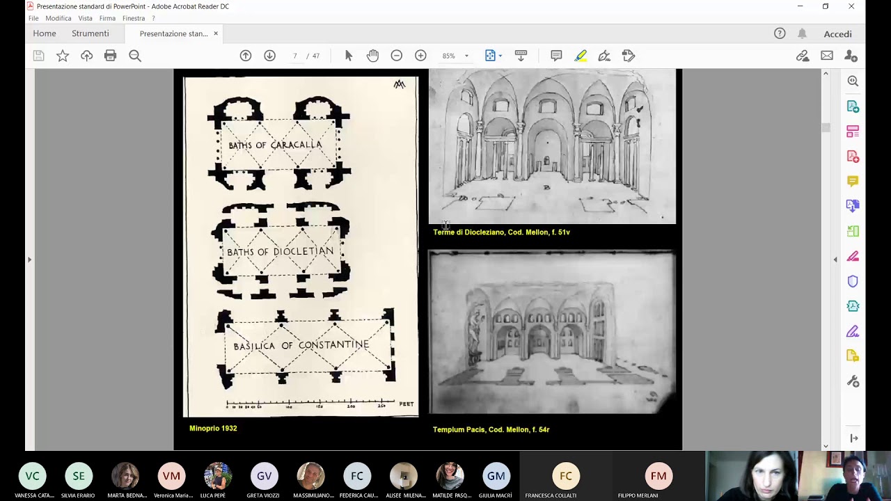Bookmark document with star icon
Screen dimensions: 891x501
pos(63,56)
